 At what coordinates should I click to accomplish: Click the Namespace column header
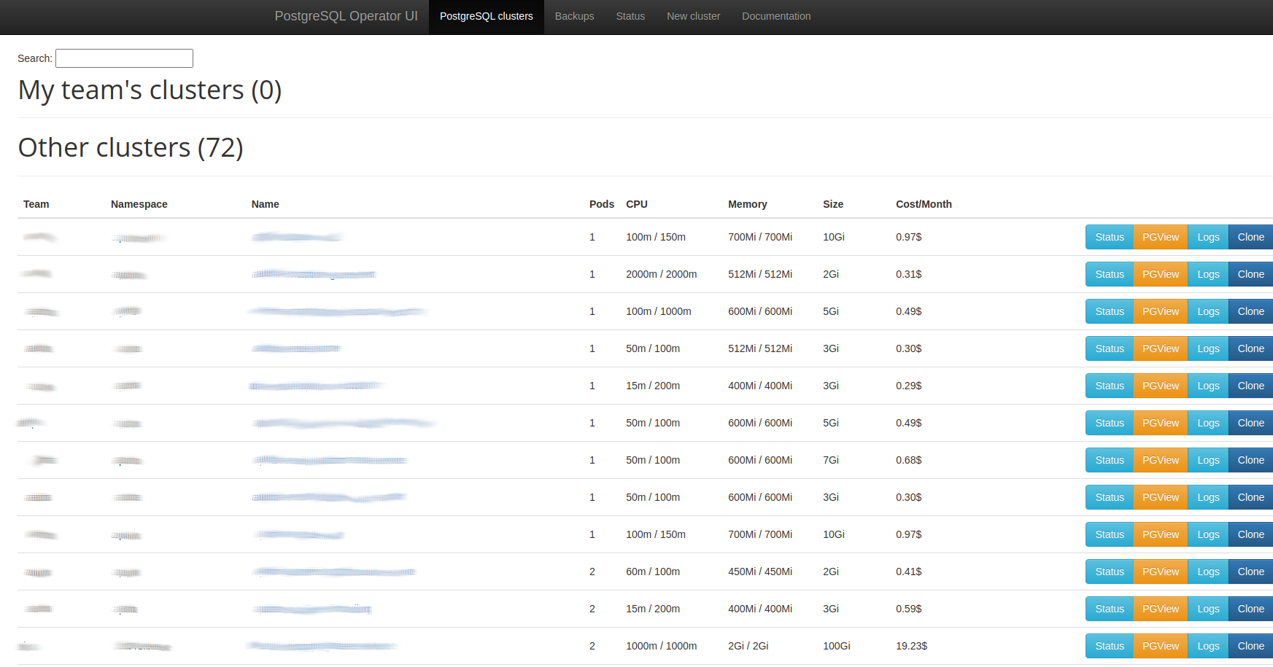click(139, 204)
